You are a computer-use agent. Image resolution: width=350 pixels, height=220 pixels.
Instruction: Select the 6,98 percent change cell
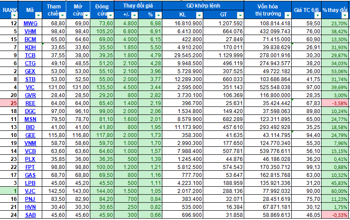[x=150, y=24]
